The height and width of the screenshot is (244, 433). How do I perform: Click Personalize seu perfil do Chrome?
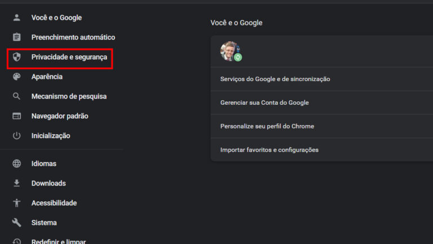point(267,126)
